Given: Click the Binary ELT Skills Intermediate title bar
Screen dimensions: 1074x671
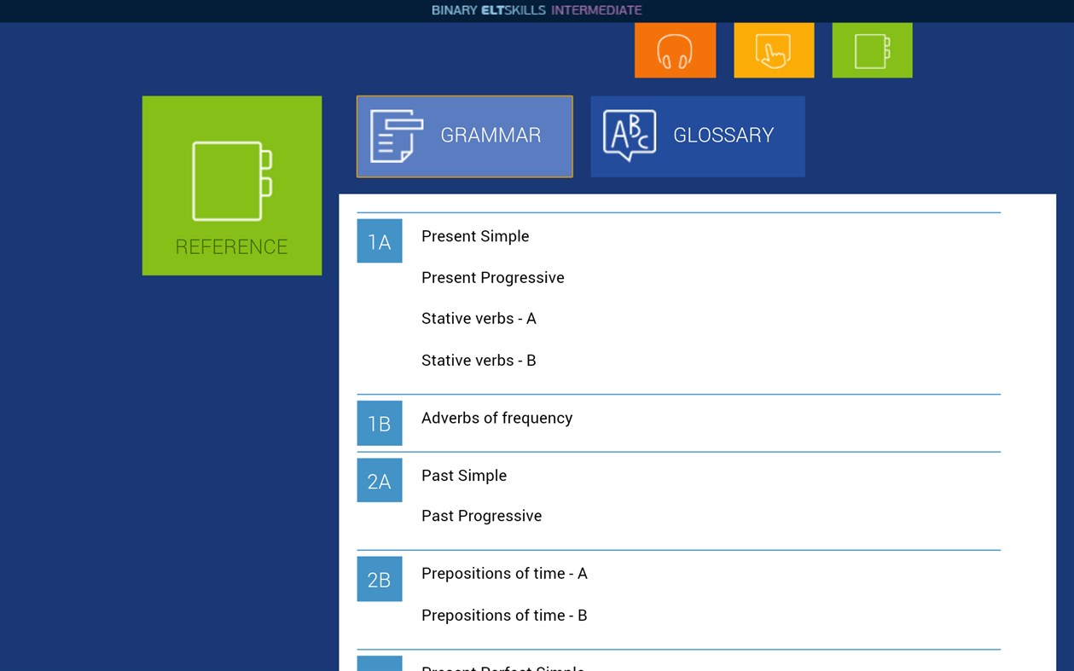Looking at the screenshot, I should 537,10.
